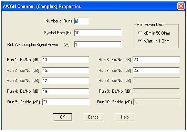This screenshot has height=132, width=187.
Task: Click the Number of Runs field
Action: [81, 21]
